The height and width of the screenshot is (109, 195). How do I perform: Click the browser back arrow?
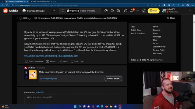[3, 5]
